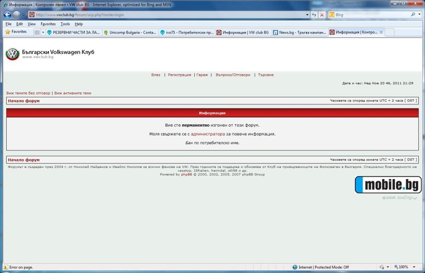This screenshot has height=273, width=425.
Task: Close the active Информация tab
Action: coord(381,32)
